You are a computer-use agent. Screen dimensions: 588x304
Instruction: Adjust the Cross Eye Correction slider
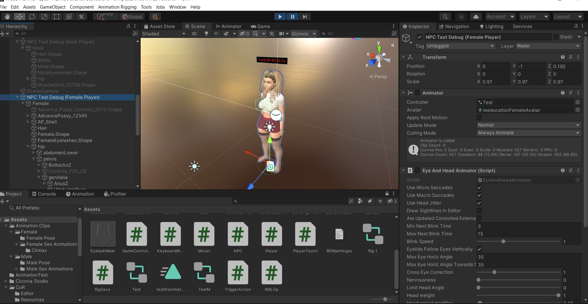518,272
